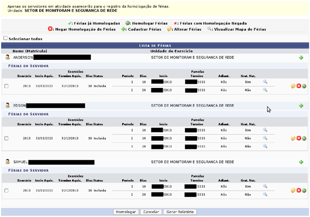Approve SAMUEL's vacation with Homologar Férias icon
This screenshot has width=310, height=217.
point(304,191)
